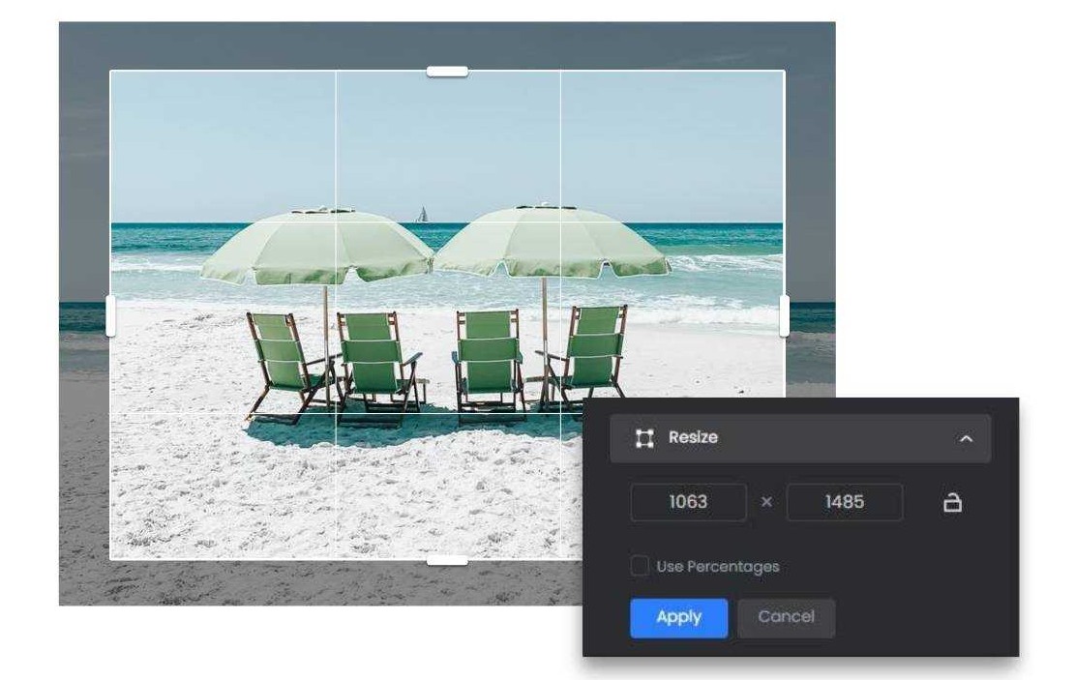Image resolution: width=1075 pixels, height=680 pixels.
Task: Grab the bottom-center crop handle
Action: click(x=447, y=560)
